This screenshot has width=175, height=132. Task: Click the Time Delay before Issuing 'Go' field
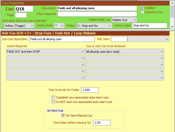point(102,123)
